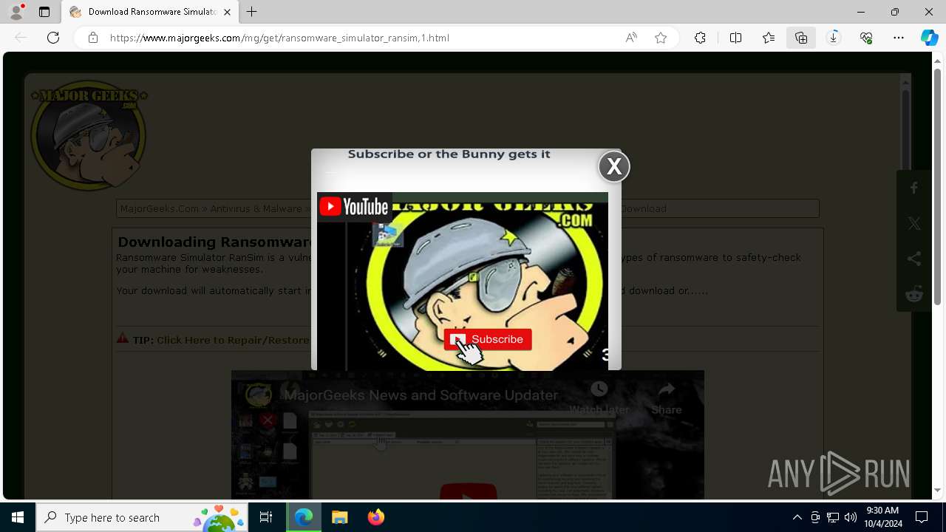
Task: Open Task View on taskbar
Action: click(266, 517)
